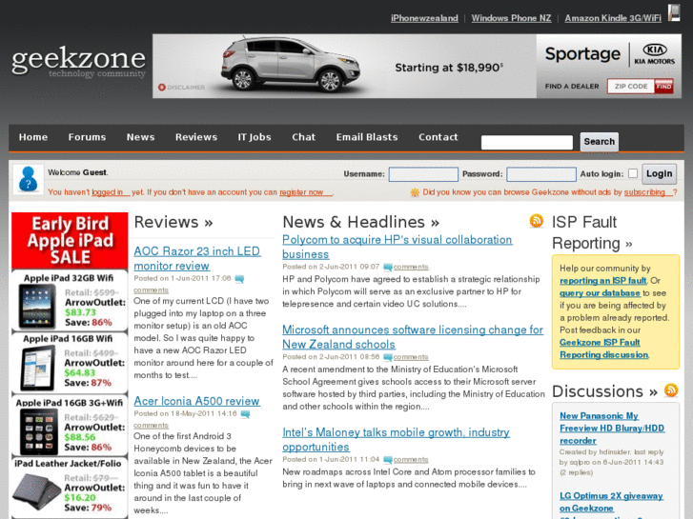The width and height of the screenshot is (693, 519).
Task: Open Acer Iconia A500 review link
Action: pos(196,401)
